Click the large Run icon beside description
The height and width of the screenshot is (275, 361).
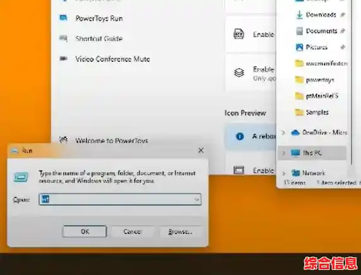[x=21, y=177]
